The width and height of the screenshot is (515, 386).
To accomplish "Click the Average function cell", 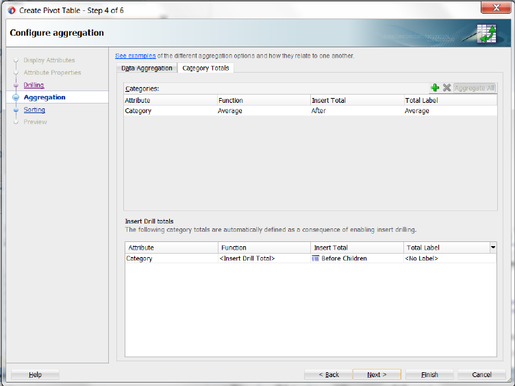I will [264, 111].
